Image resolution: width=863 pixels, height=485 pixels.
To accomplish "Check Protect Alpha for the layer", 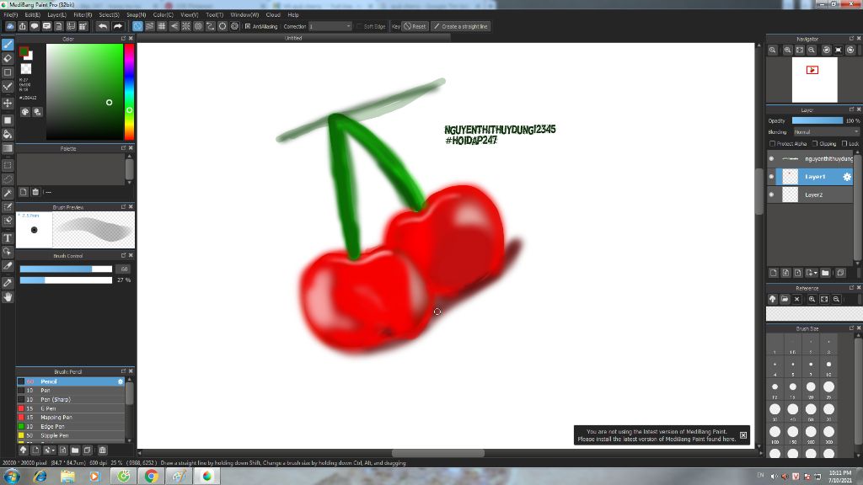I will [772, 143].
